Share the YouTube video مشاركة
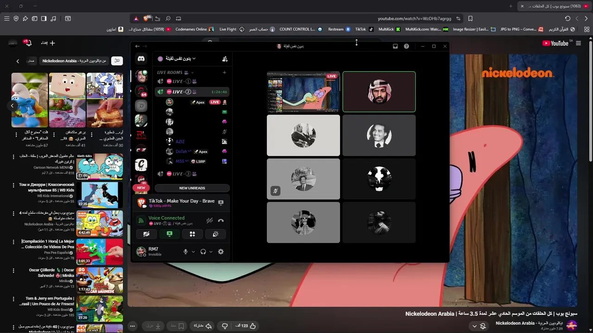 tap(202, 326)
